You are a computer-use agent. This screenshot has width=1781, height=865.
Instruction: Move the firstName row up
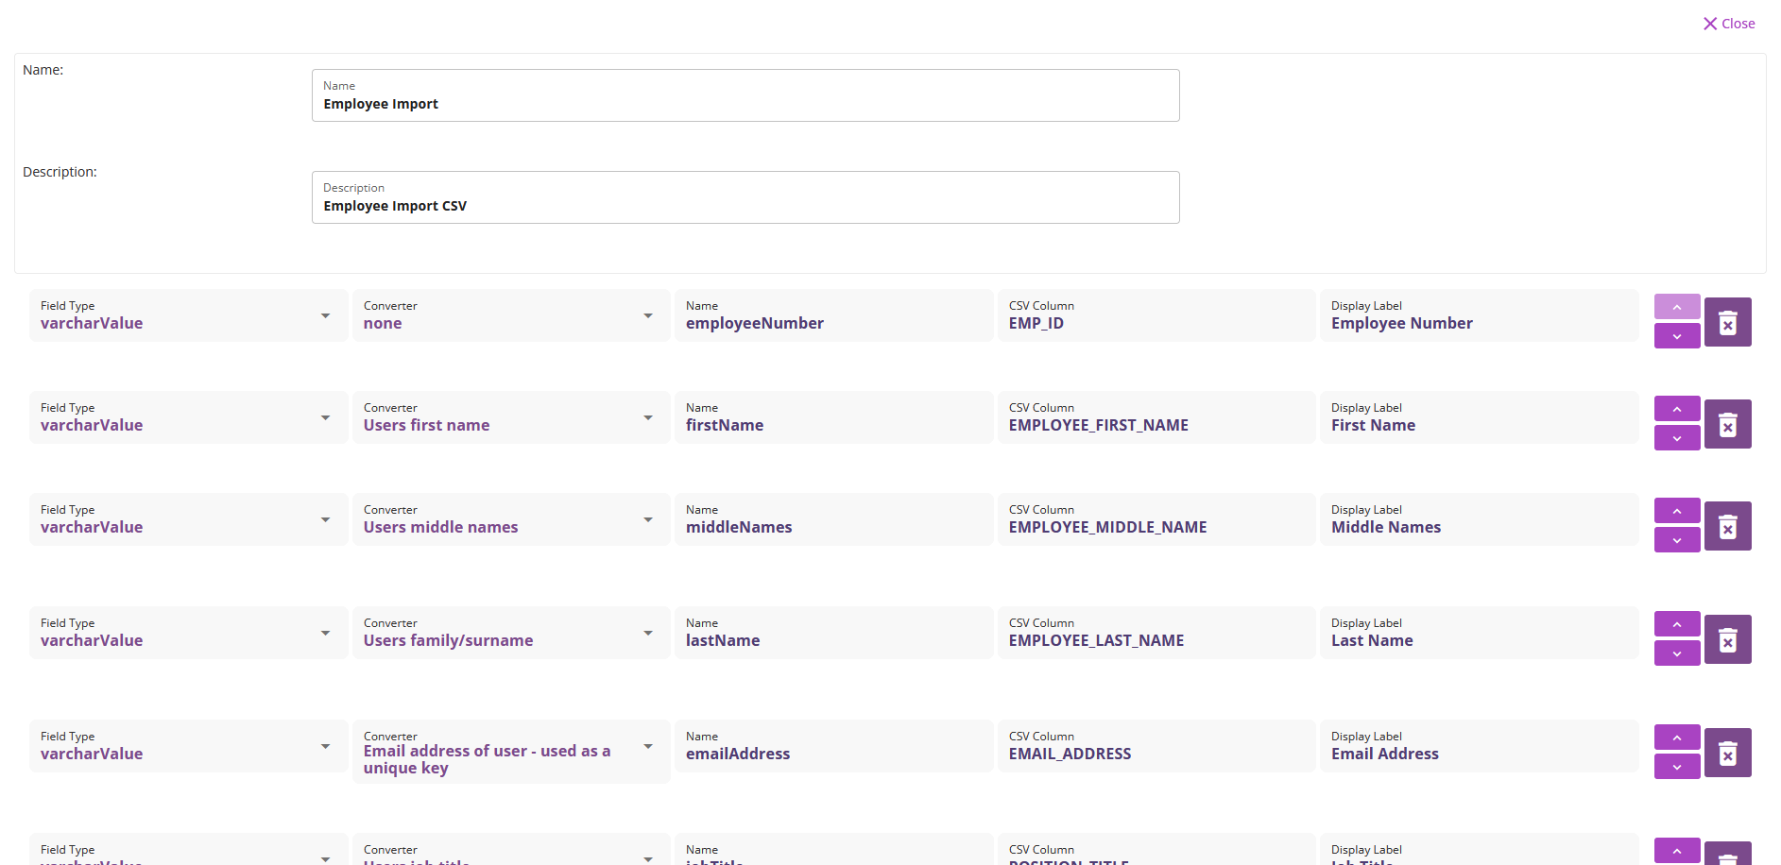tap(1676, 409)
